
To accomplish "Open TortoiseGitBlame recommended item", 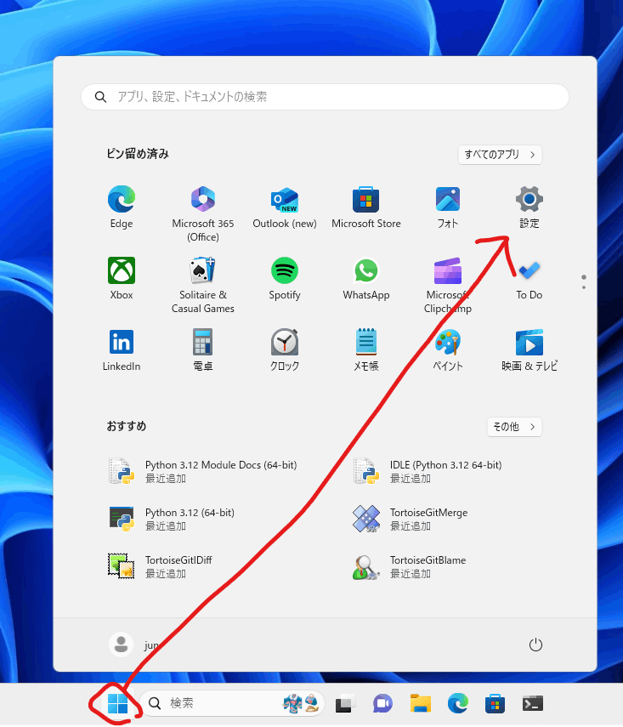I will click(x=410, y=566).
